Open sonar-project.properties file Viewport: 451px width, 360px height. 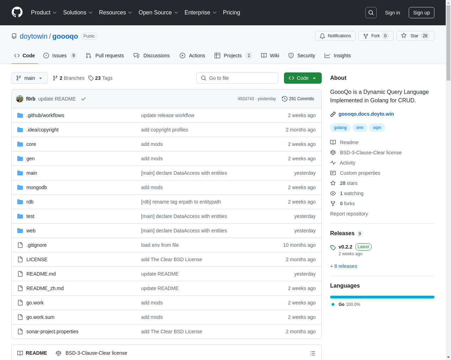pyautogui.click(x=52, y=332)
